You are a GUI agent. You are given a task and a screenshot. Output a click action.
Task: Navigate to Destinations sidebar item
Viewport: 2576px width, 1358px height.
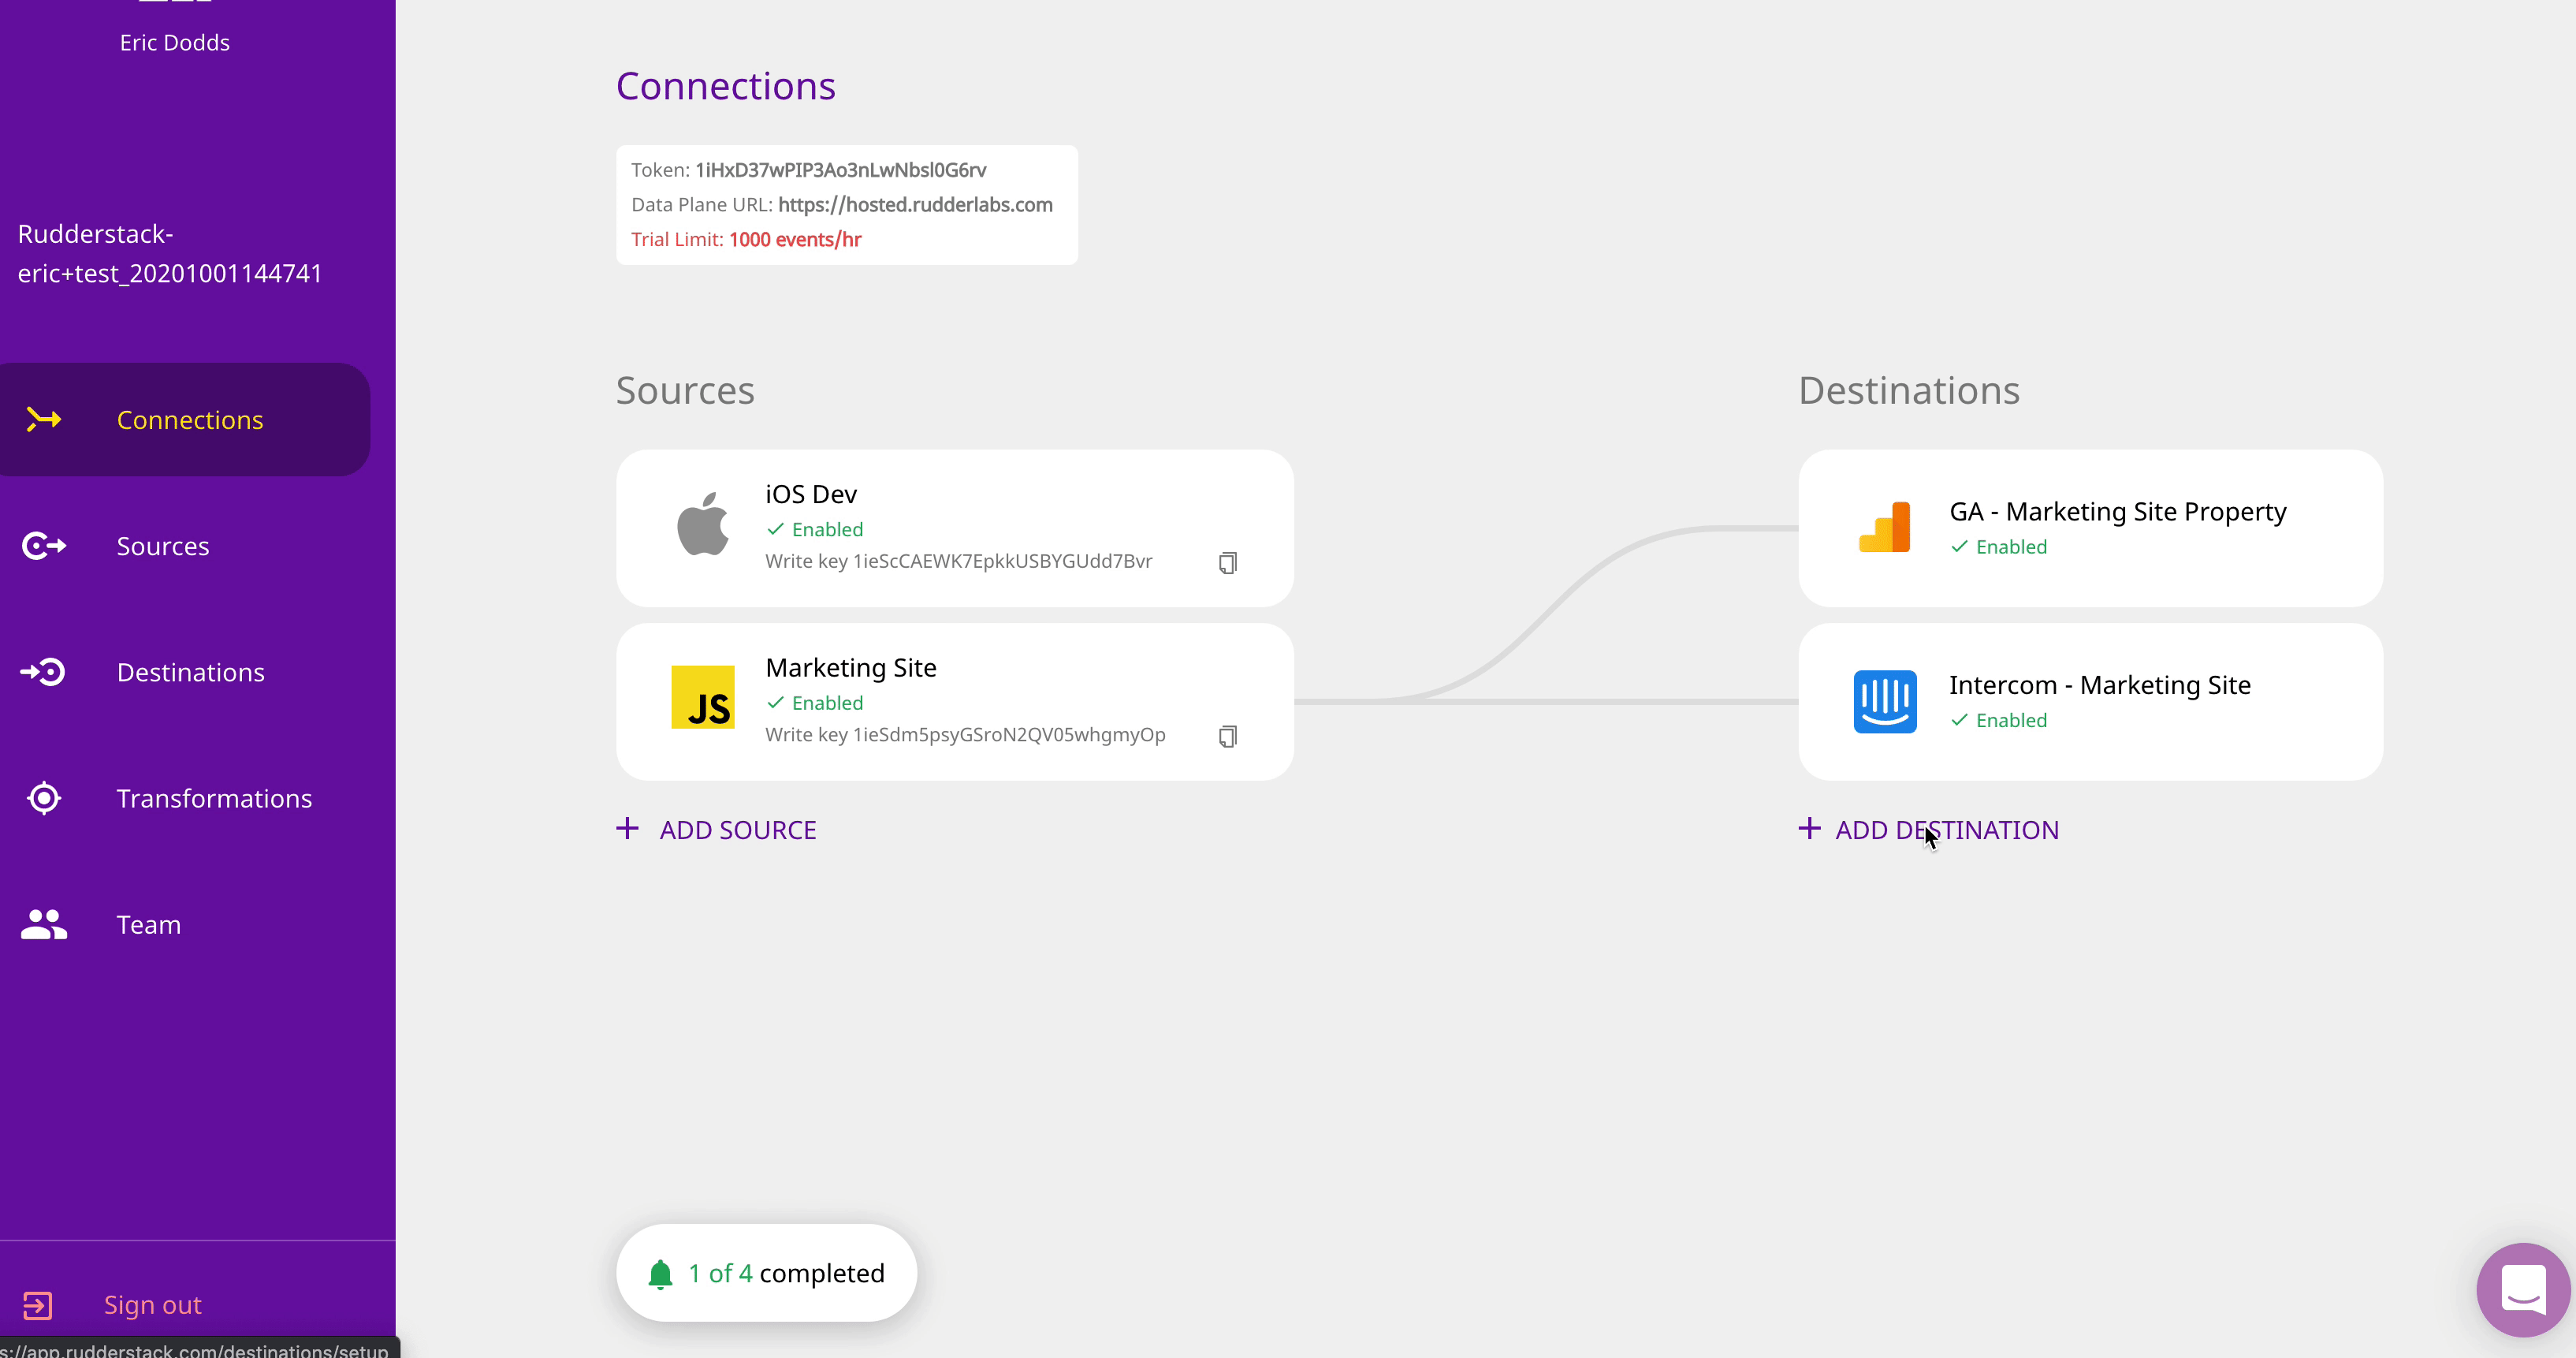point(190,673)
